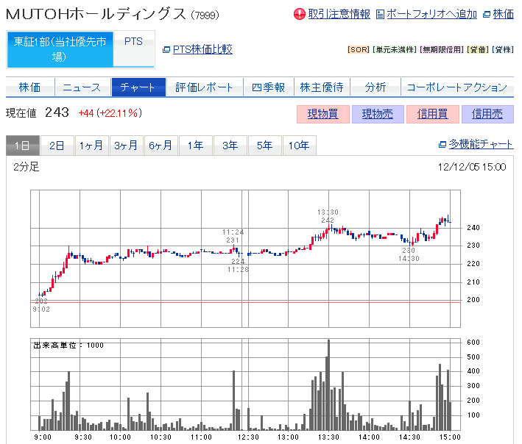Open the 株主優待 tab
This screenshot has width=522, height=444.
(x=322, y=87)
